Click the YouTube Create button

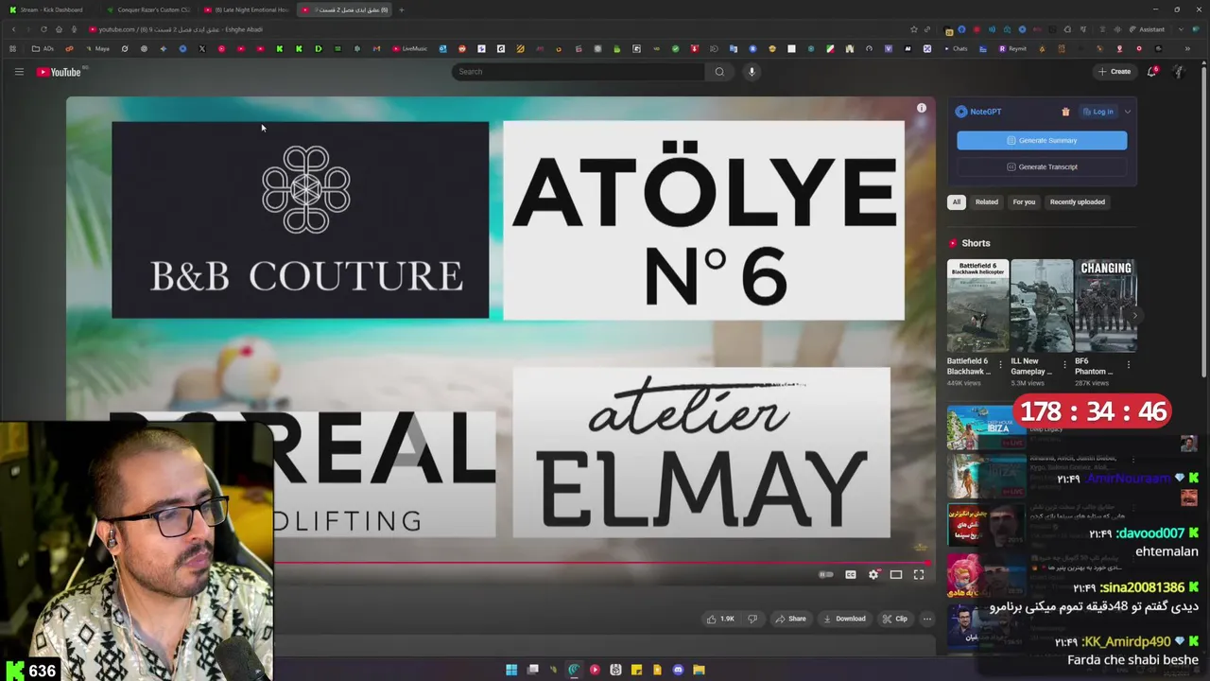tap(1115, 72)
